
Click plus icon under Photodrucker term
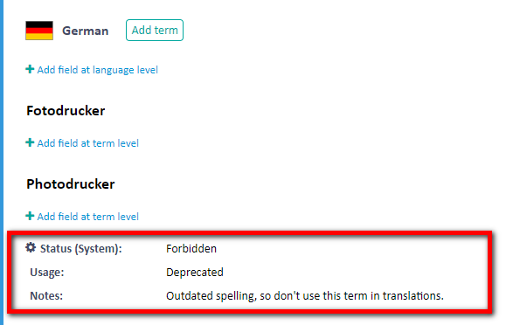click(30, 216)
